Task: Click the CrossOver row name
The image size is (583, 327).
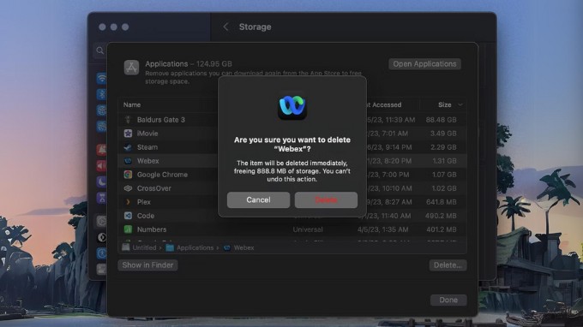Action: click(154, 188)
